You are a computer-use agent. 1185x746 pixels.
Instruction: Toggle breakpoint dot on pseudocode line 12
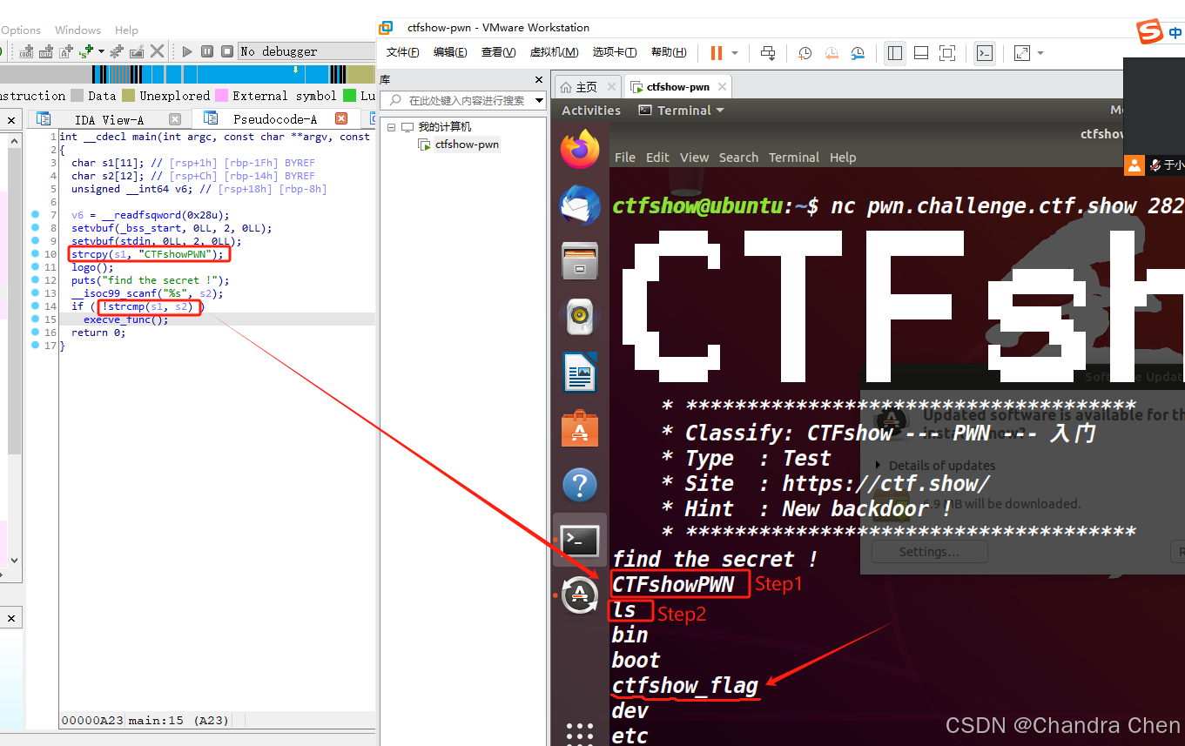[x=35, y=280]
